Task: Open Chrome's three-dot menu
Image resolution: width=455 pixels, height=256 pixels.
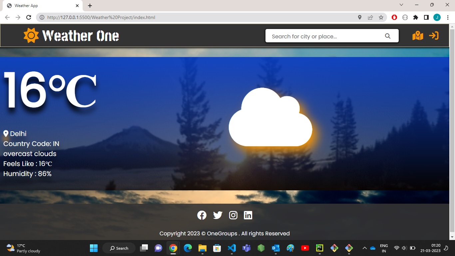Action: tap(447, 17)
